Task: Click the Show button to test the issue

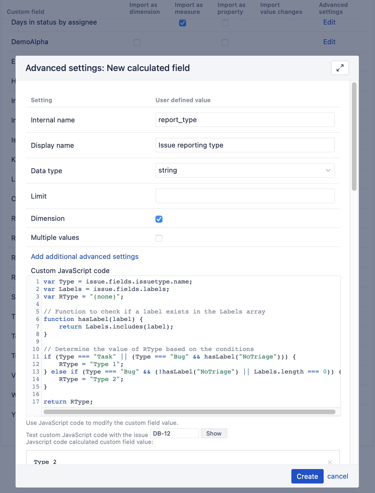Action: pos(214,433)
